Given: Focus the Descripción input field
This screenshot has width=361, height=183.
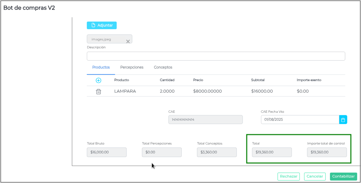Looking at the screenshot, I should click(x=216, y=56).
